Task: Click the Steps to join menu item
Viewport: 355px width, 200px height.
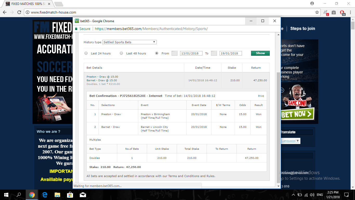Action: pos(303,29)
